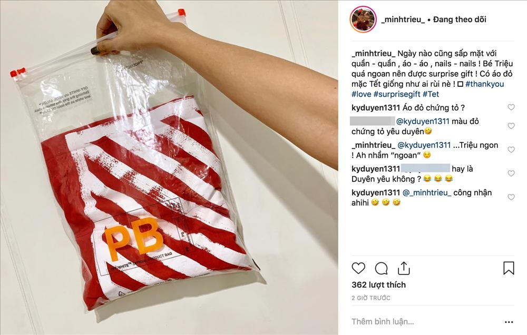The height and width of the screenshot is (335, 527).
Task: Open comment bubble icon under post
Action: [381, 268]
